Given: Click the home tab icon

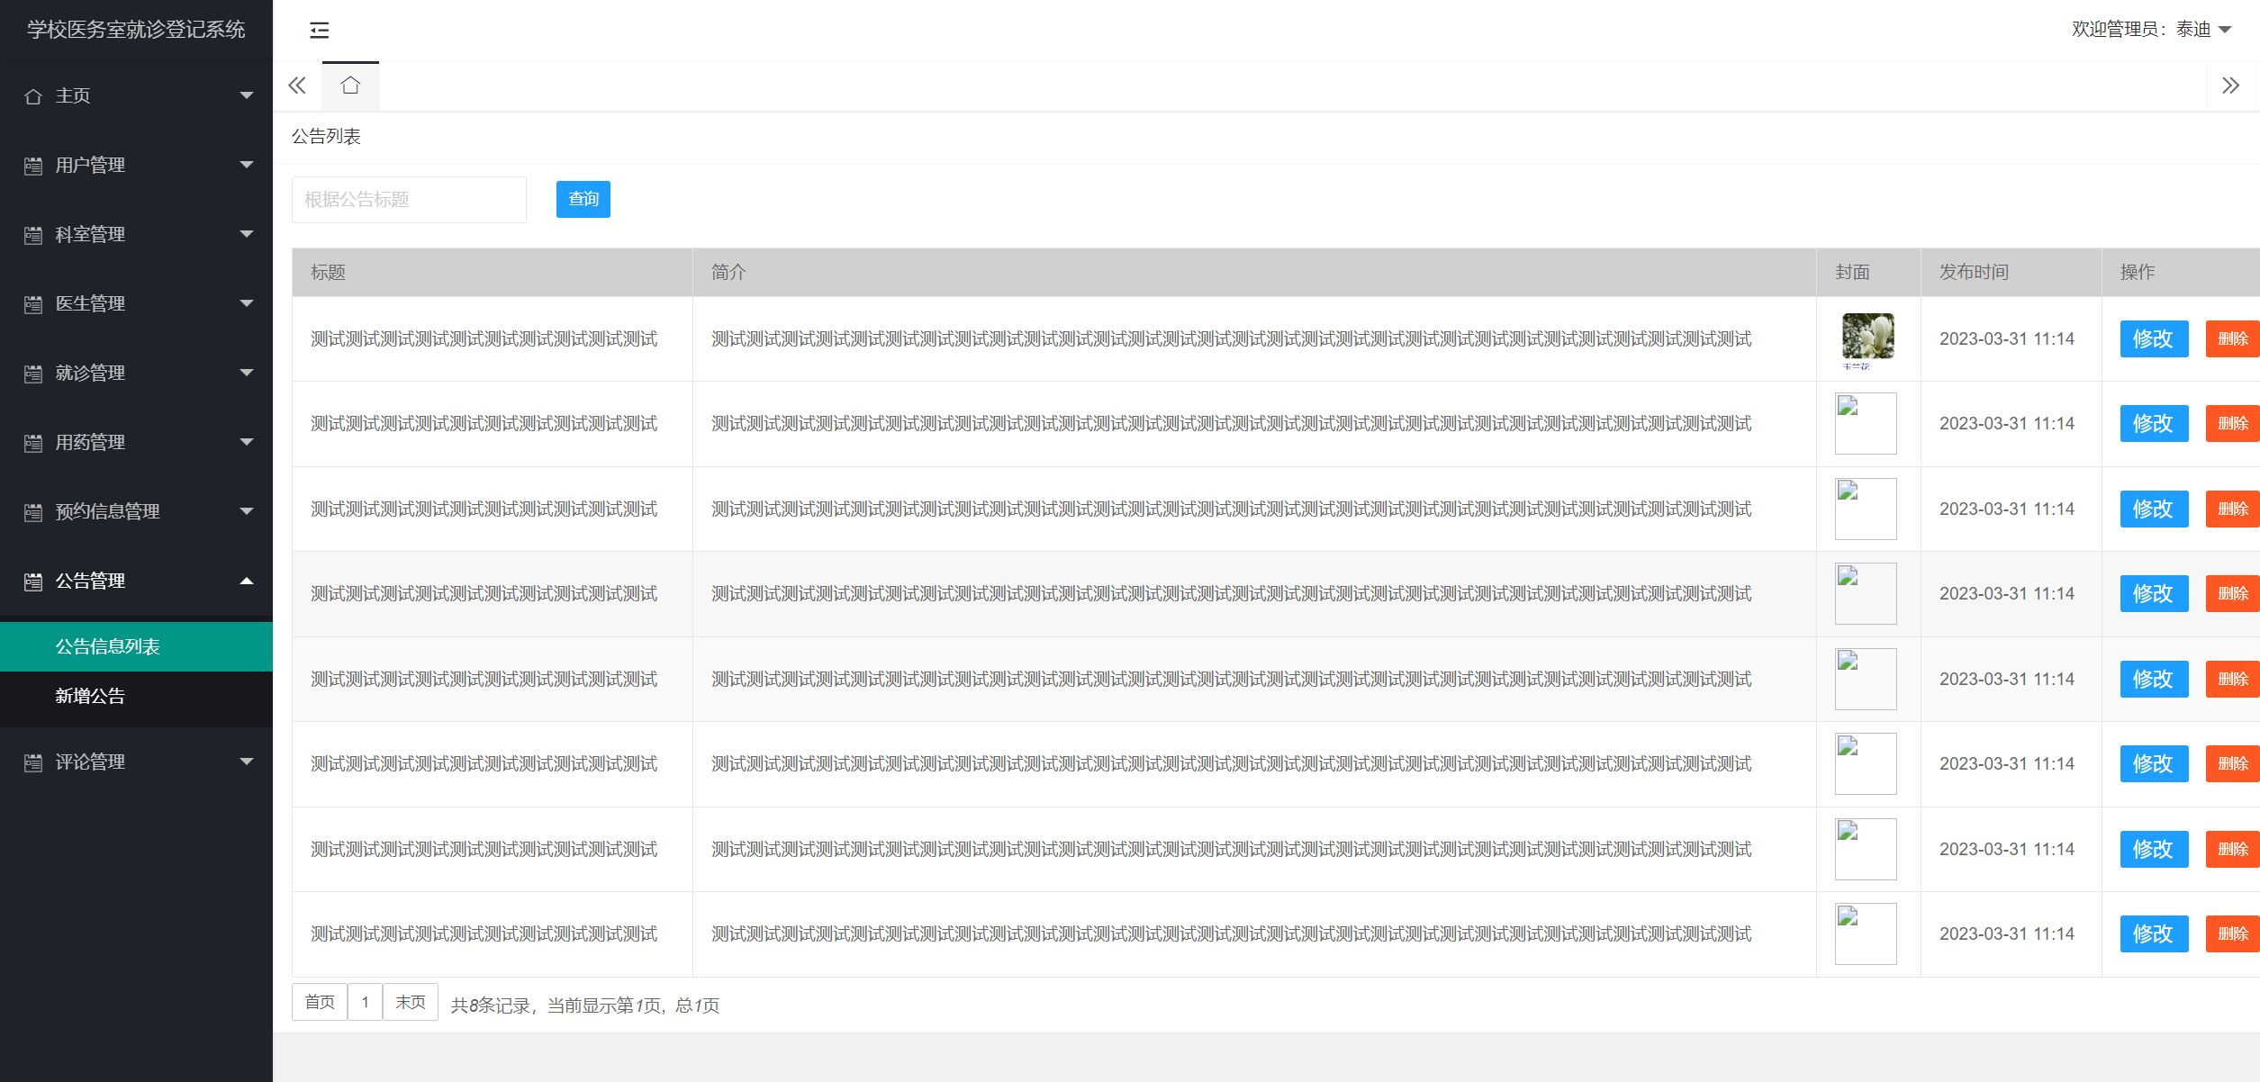Looking at the screenshot, I should click(350, 86).
